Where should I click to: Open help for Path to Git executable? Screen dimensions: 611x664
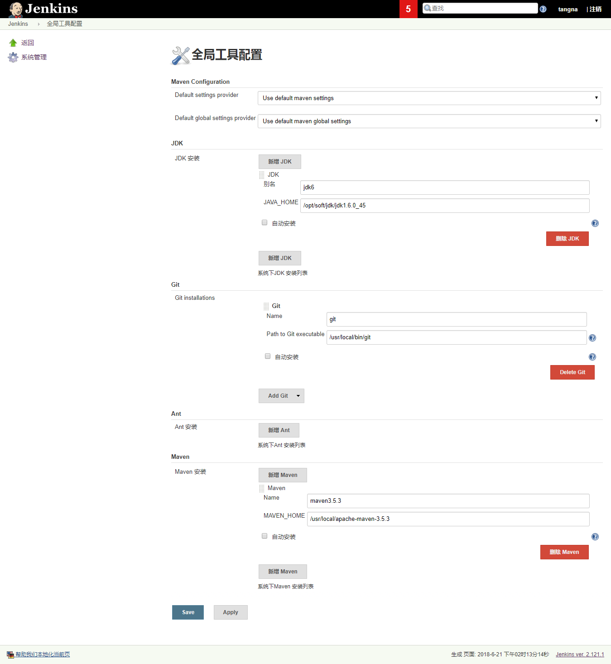click(x=592, y=338)
